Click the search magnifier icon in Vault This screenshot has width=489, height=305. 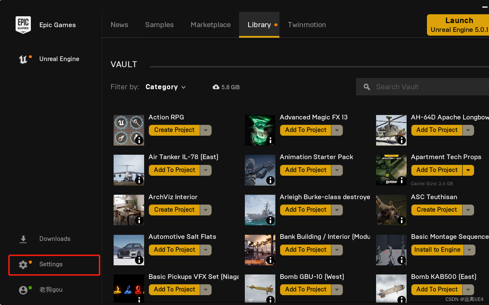click(367, 87)
